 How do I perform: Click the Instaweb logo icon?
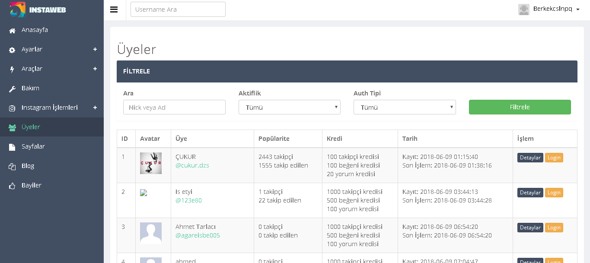coord(18,10)
